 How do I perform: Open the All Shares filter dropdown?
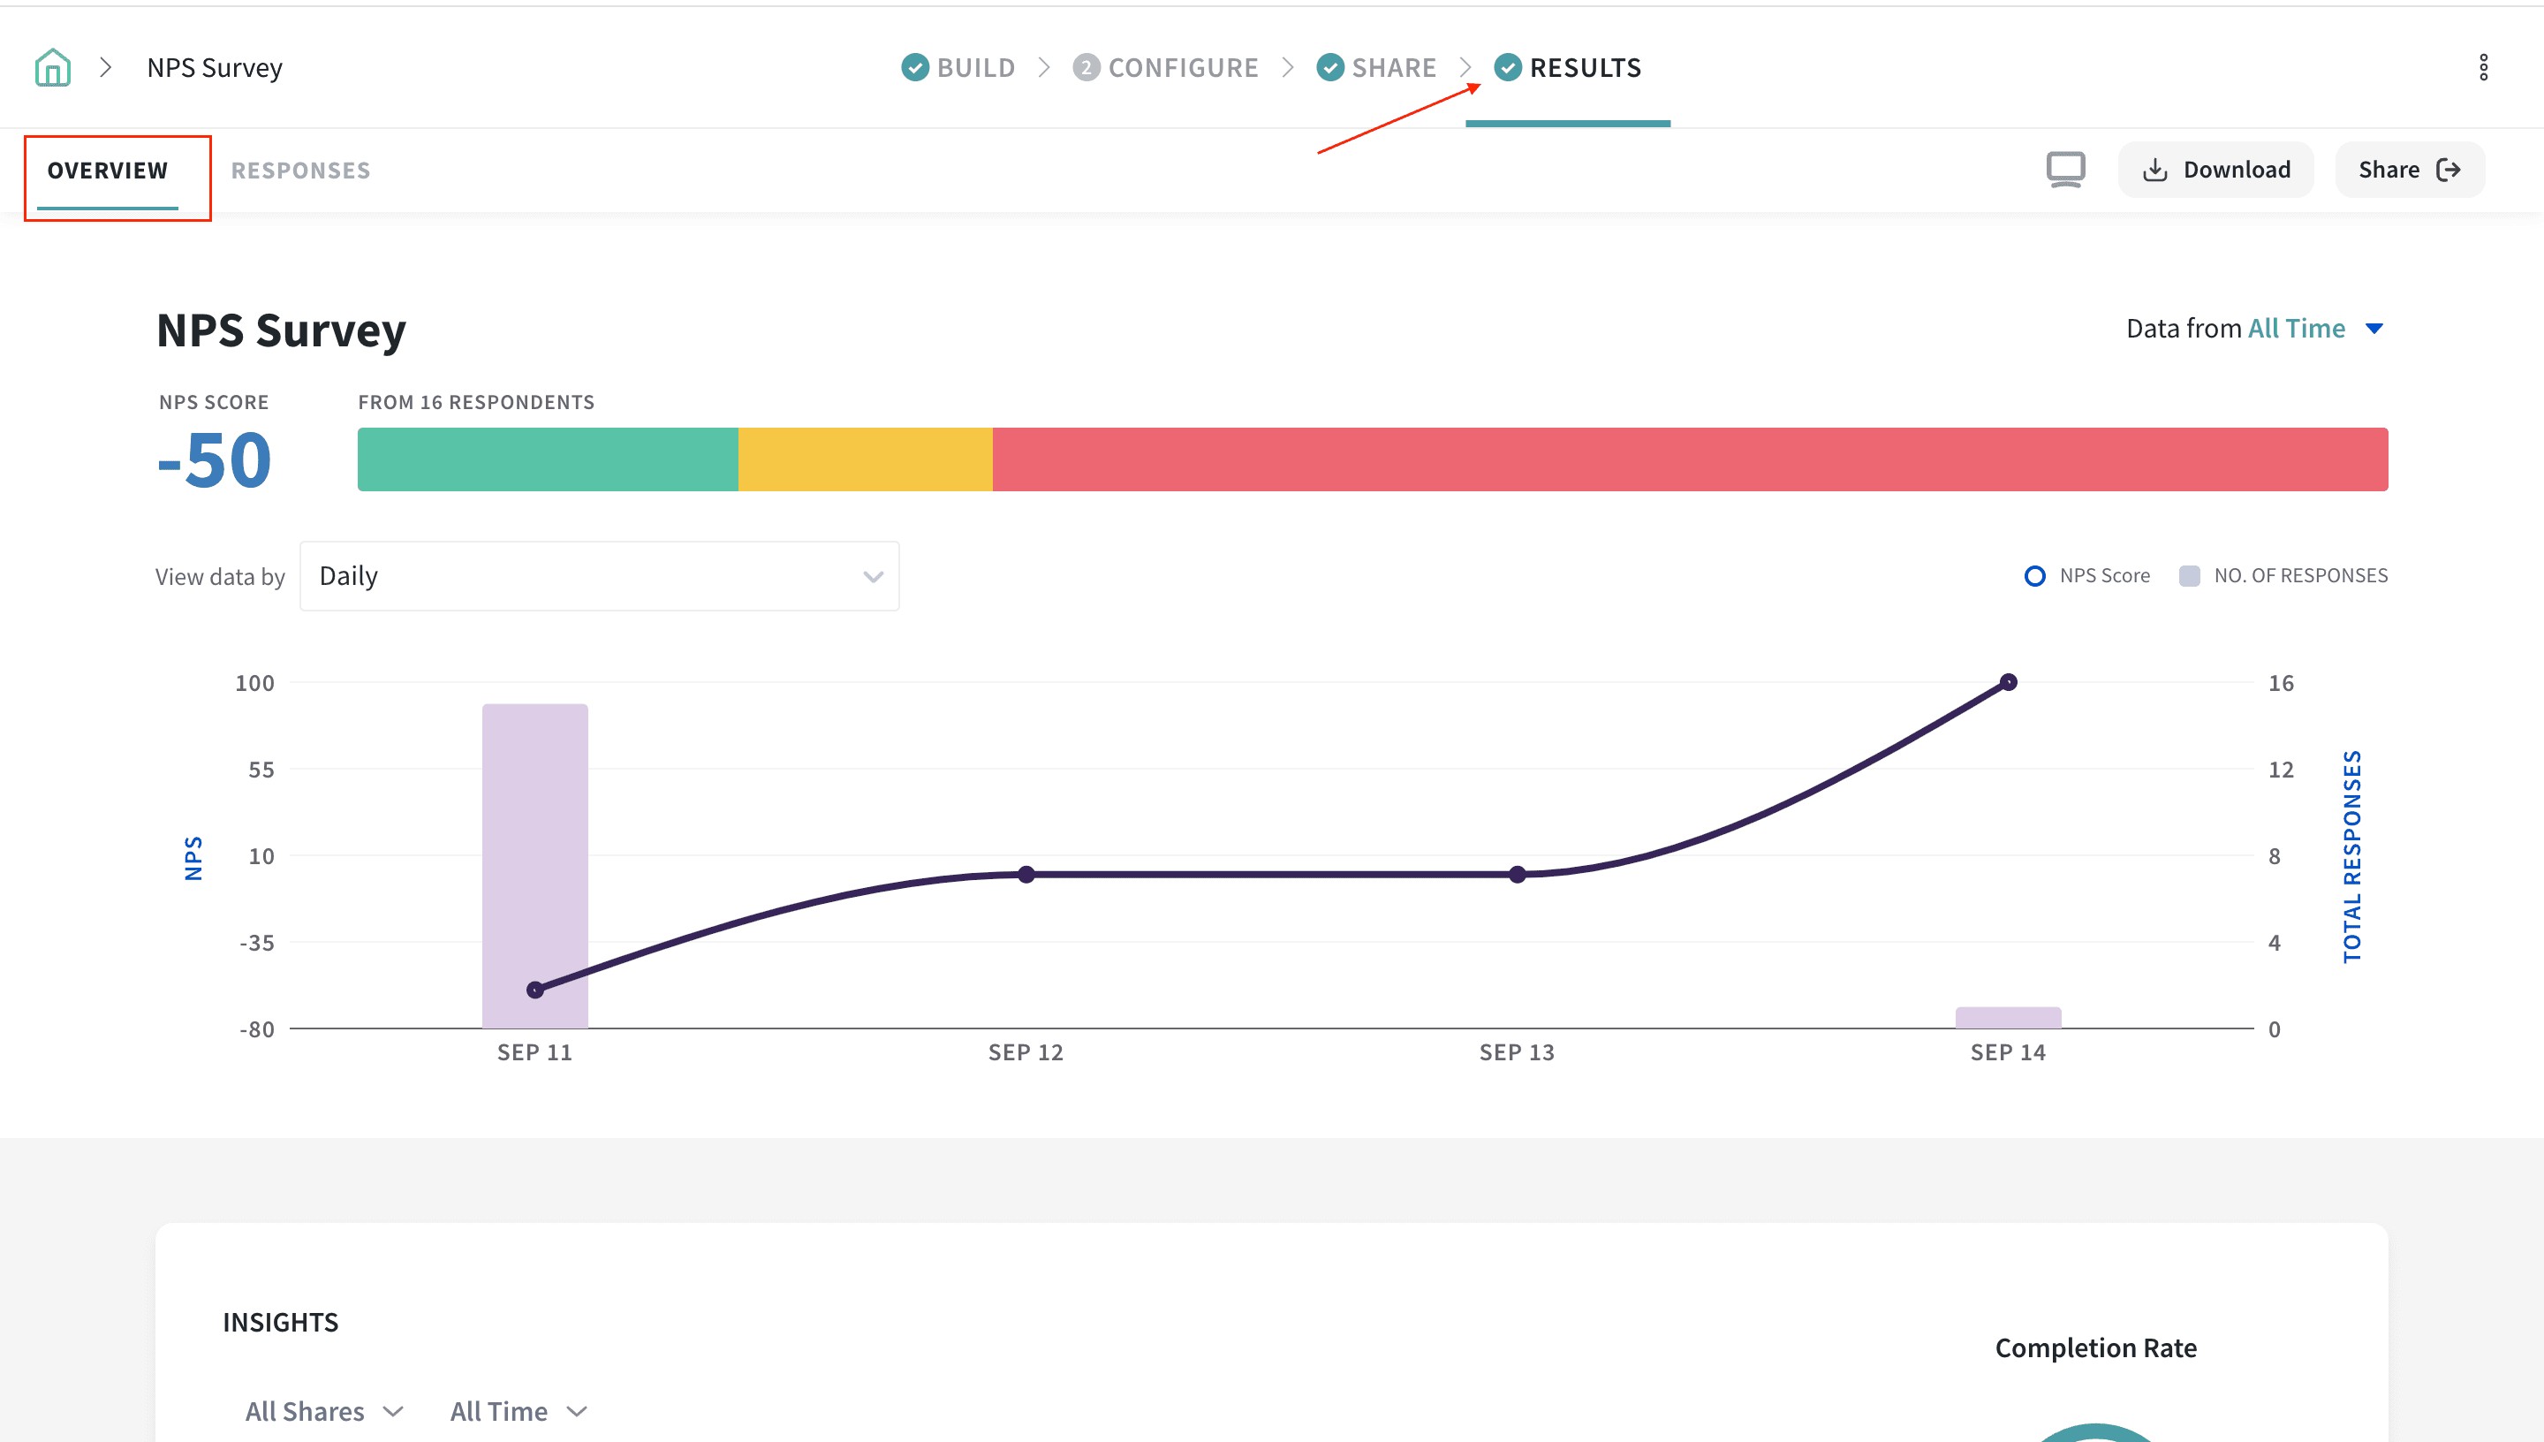(323, 1410)
